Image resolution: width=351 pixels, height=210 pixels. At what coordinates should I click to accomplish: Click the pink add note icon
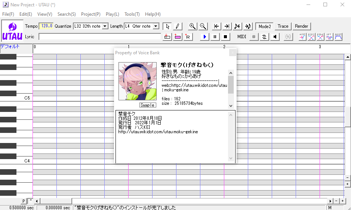[x=178, y=37]
